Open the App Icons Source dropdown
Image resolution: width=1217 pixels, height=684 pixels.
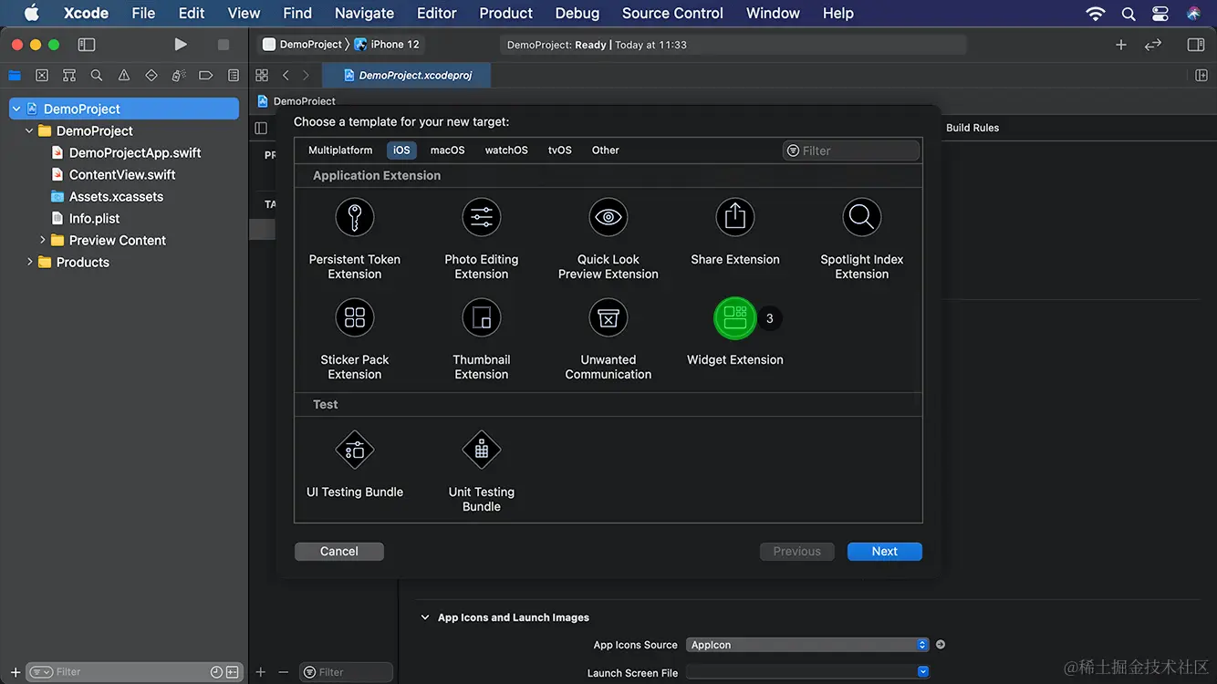(x=807, y=645)
